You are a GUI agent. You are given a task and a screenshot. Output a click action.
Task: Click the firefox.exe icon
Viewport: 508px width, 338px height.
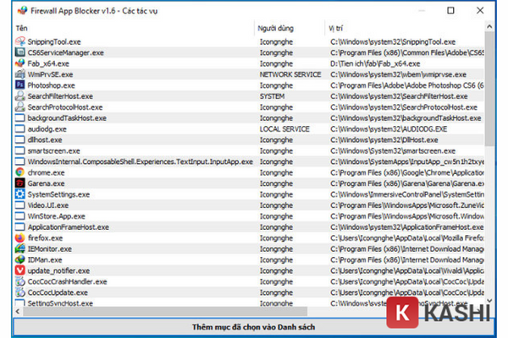[x=20, y=238]
